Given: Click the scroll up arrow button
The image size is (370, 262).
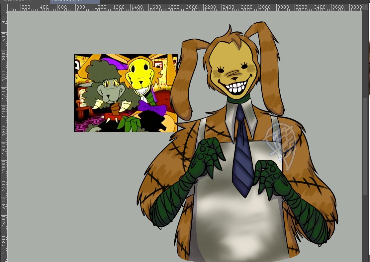Looking at the screenshot, I should 365,7.
